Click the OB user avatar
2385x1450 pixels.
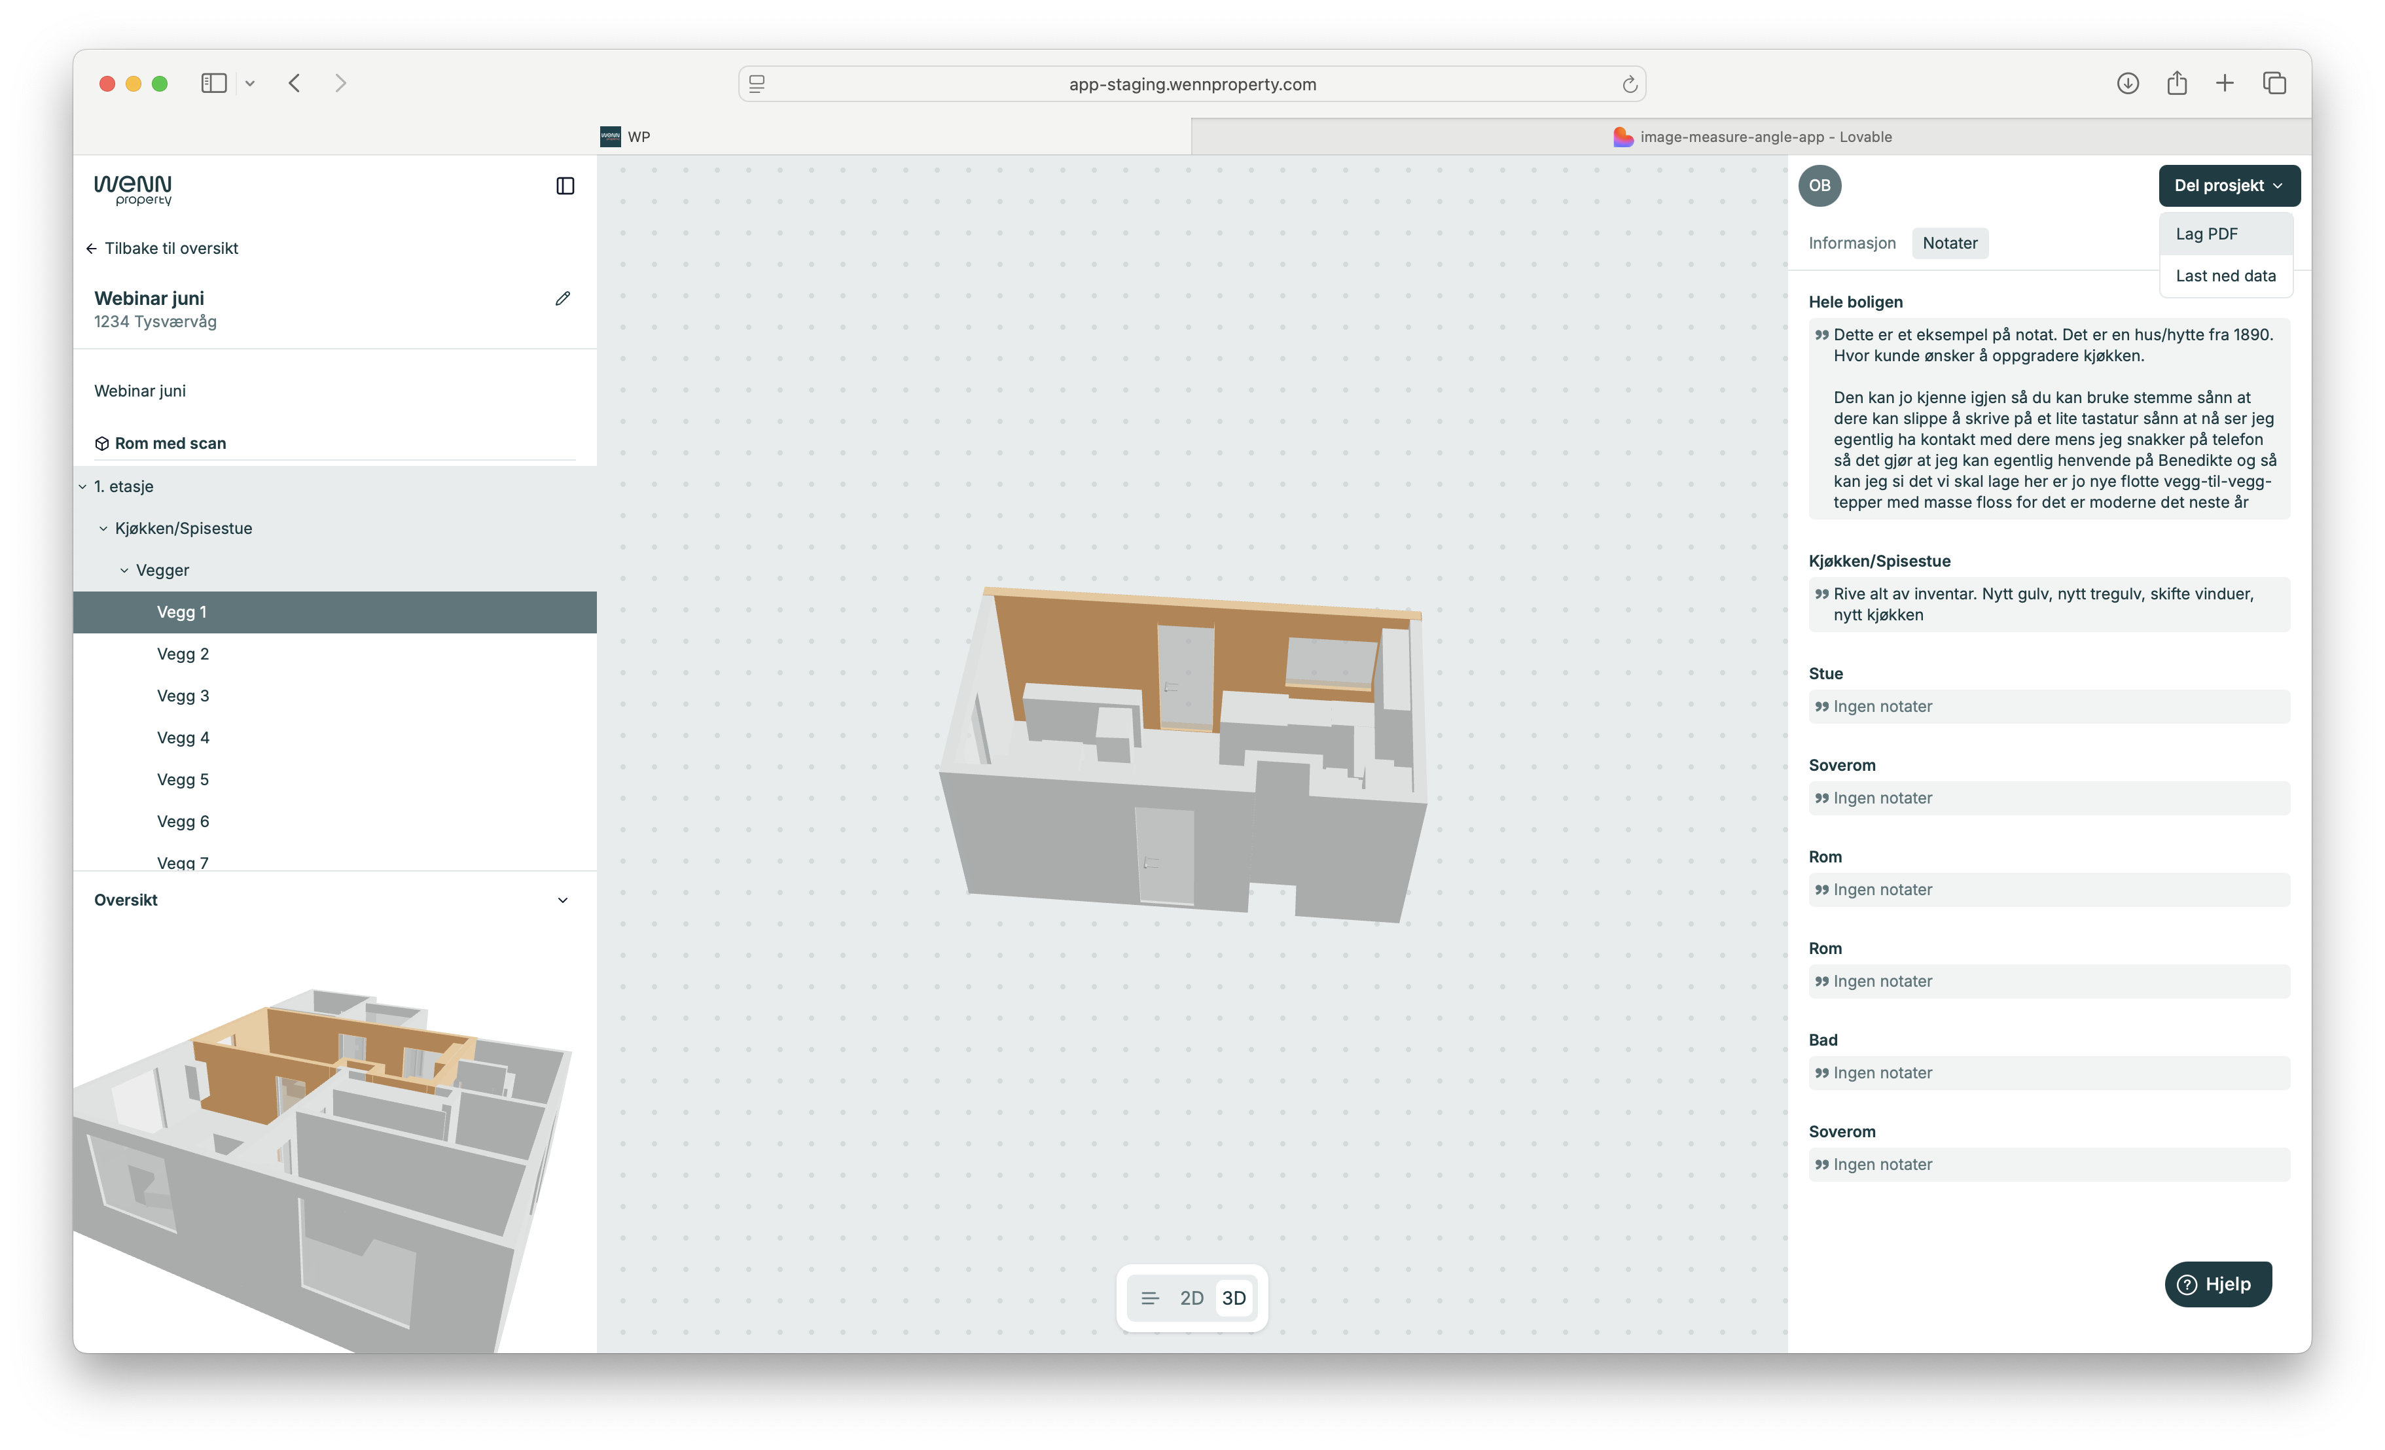click(1819, 186)
